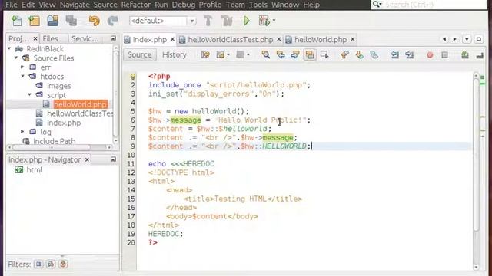Toggle the third Navigator filter button
The width and height of the screenshot is (492, 276).
(x=63, y=264)
